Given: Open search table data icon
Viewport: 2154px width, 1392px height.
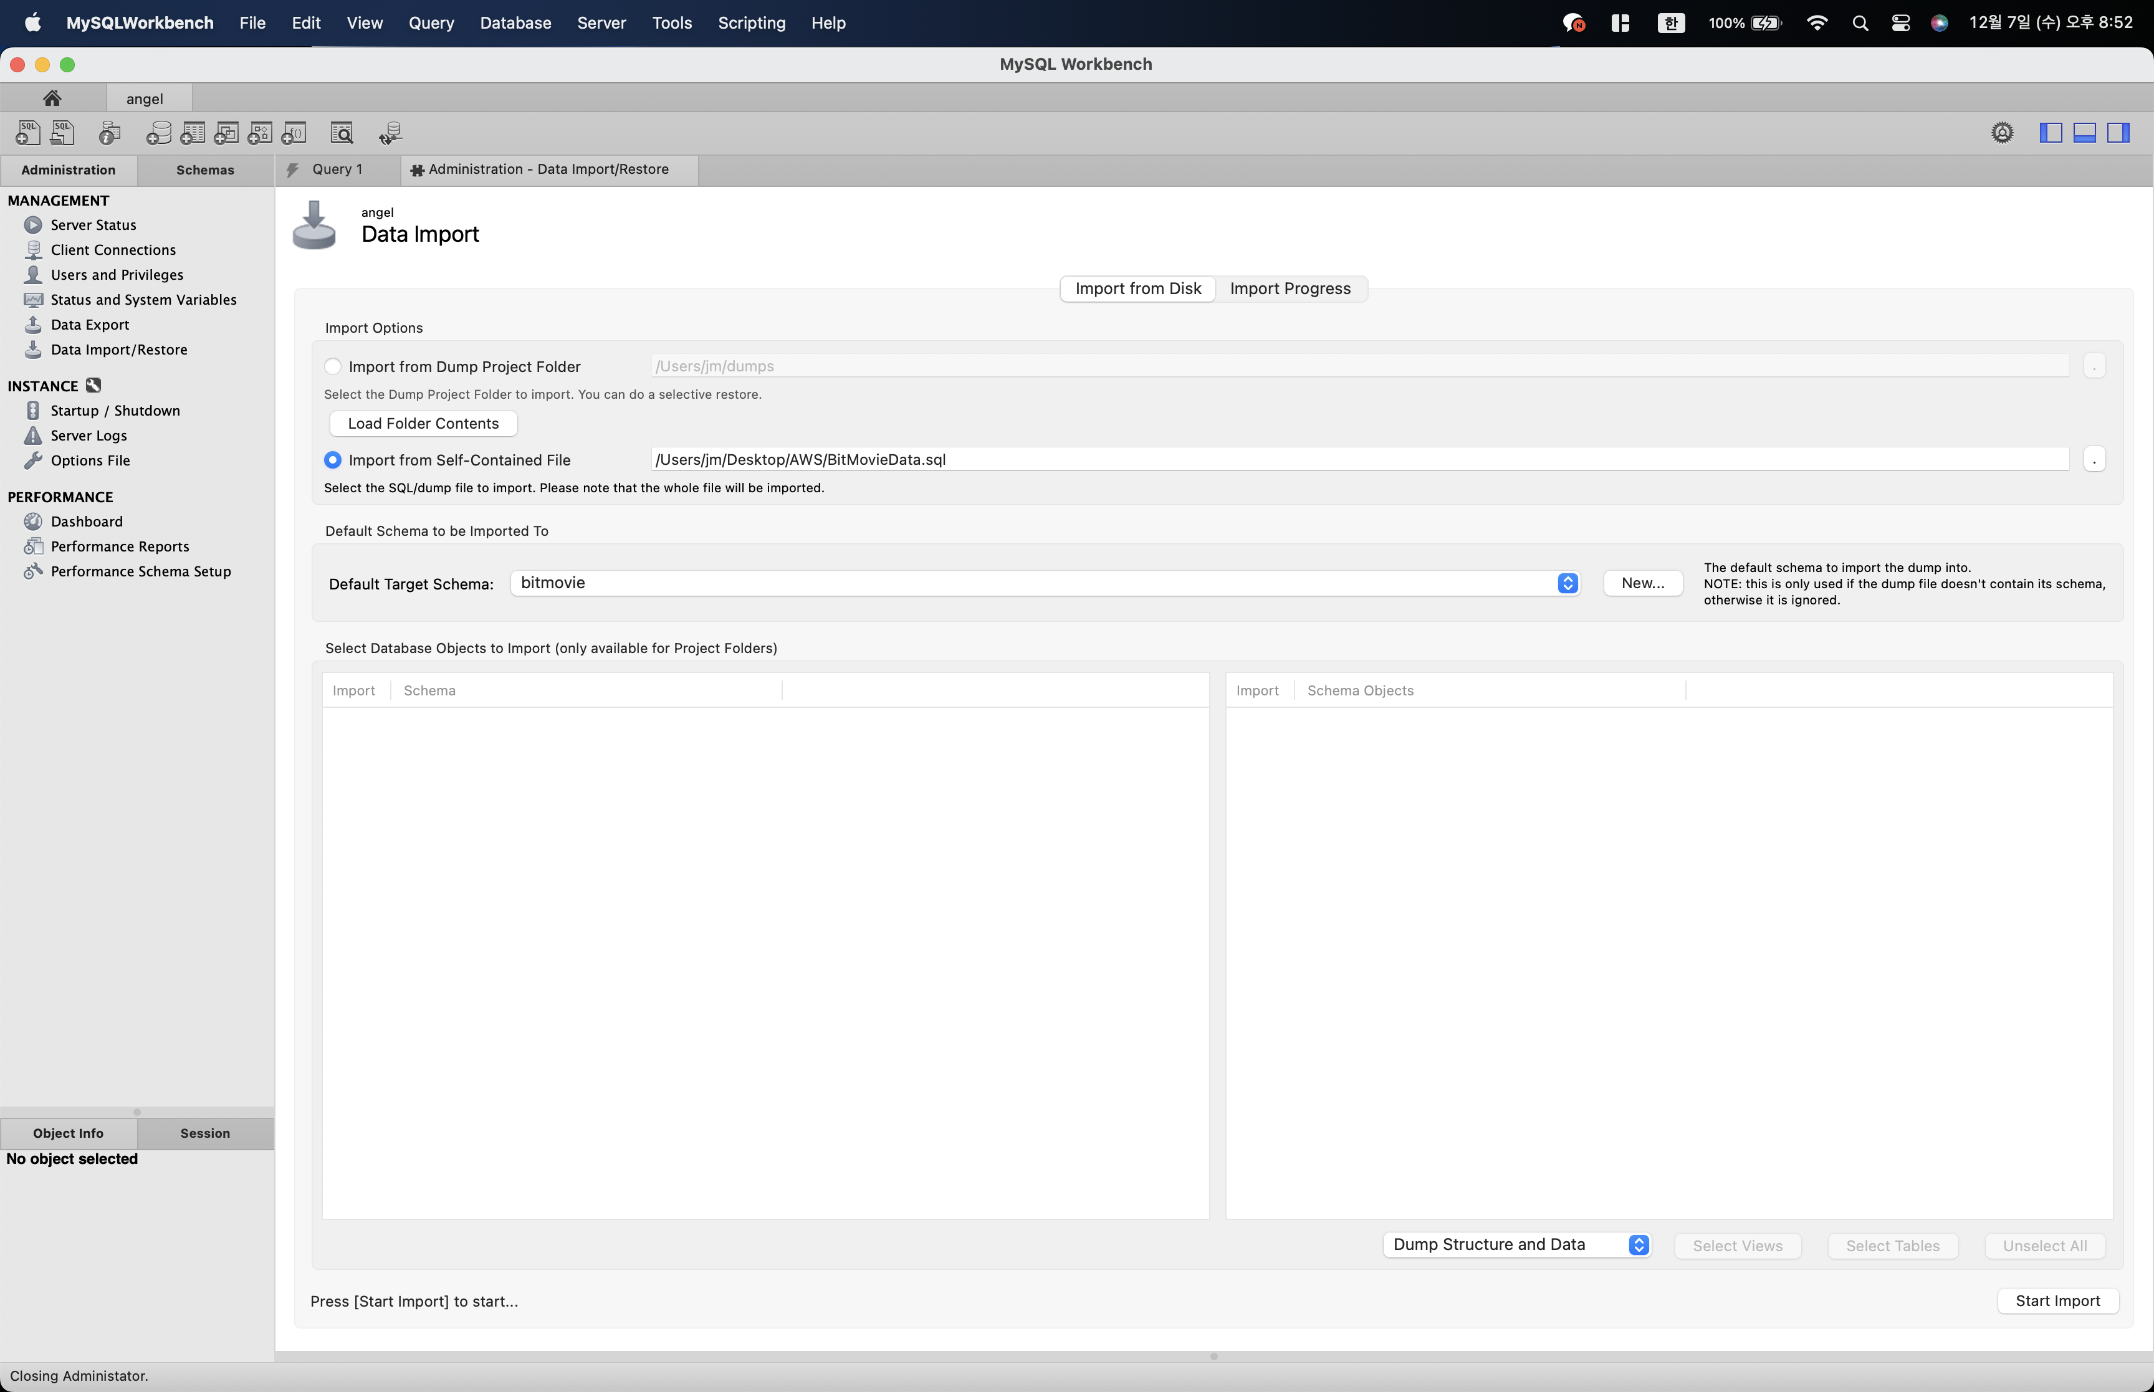Looking at the screenshot, I should (x=342, y=133).
